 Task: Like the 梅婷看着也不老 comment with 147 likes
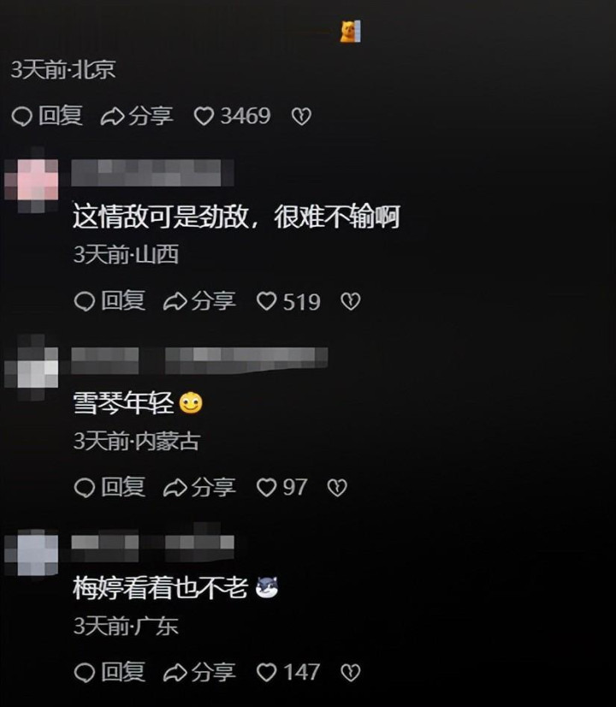[288, 672]
